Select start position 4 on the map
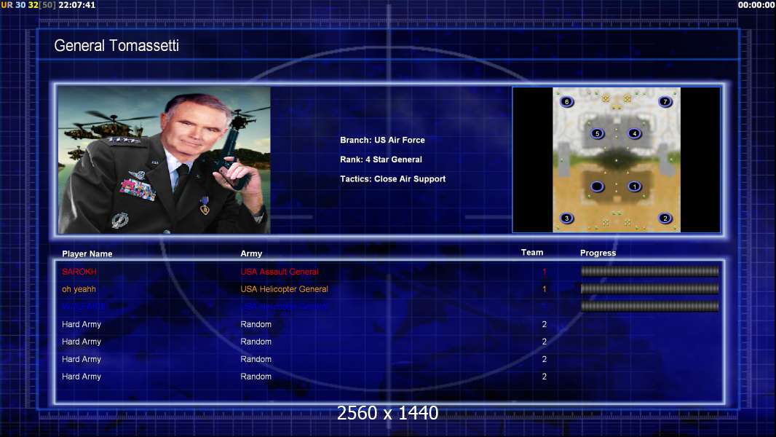776x437 pixels. (635, 133)
